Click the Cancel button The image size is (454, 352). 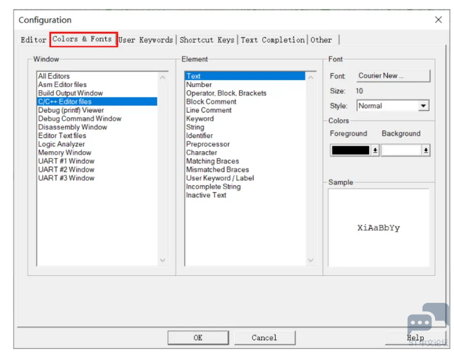[x=265, y=338]
